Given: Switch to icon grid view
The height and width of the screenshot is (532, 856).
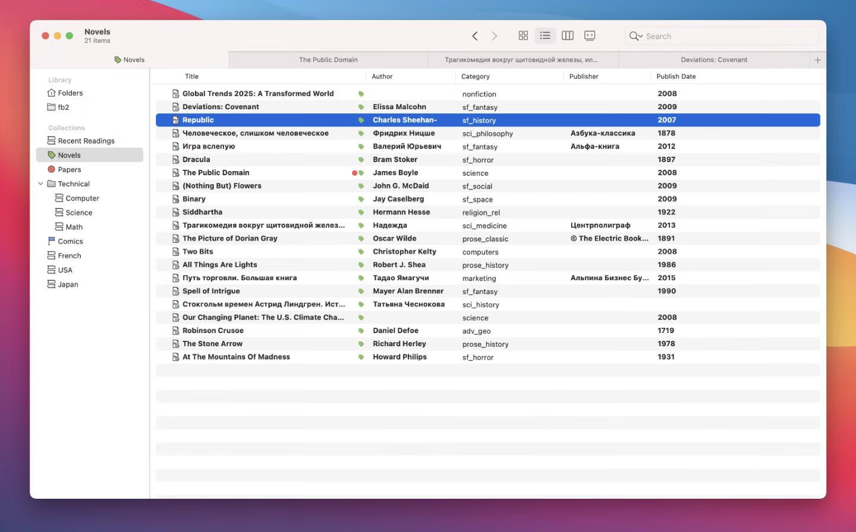Looking at the screenshot, I should (523, 36).
